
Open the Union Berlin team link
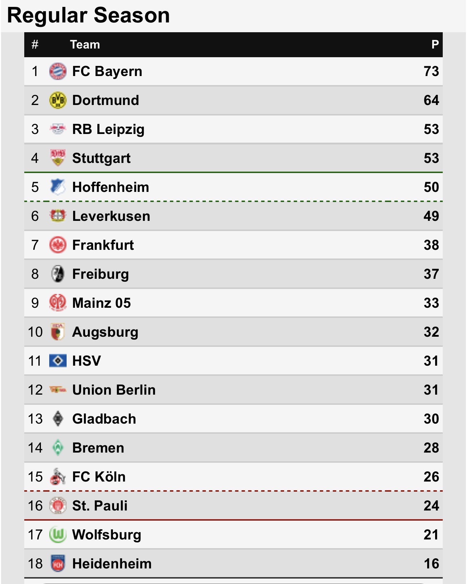point(114,390)
